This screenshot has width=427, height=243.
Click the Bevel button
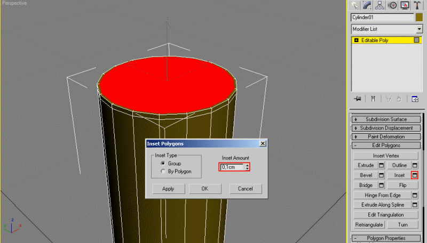tap(366, 175)
